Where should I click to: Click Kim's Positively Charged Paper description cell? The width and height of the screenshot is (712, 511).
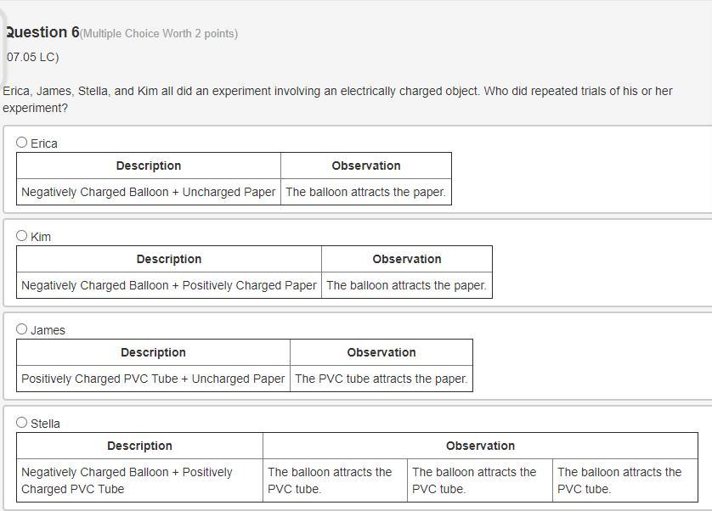tap(169, 285)
